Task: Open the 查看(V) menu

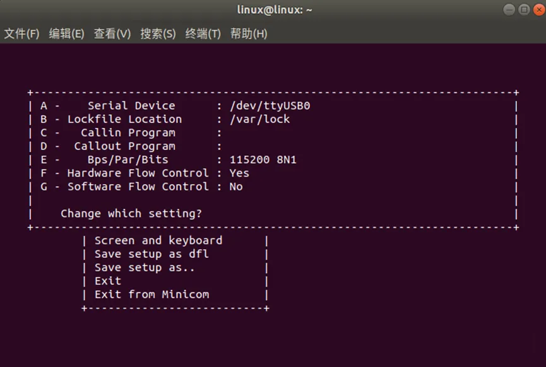Action: click(x=112, y=34)
